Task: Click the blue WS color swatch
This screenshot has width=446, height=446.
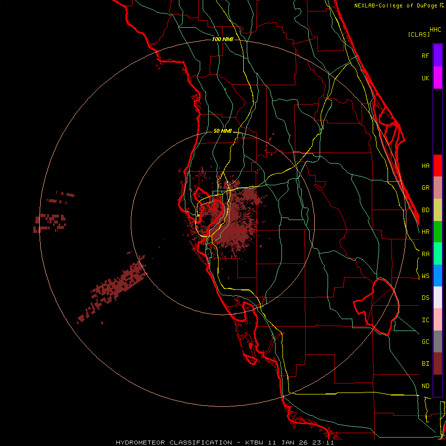Action: 438,276
